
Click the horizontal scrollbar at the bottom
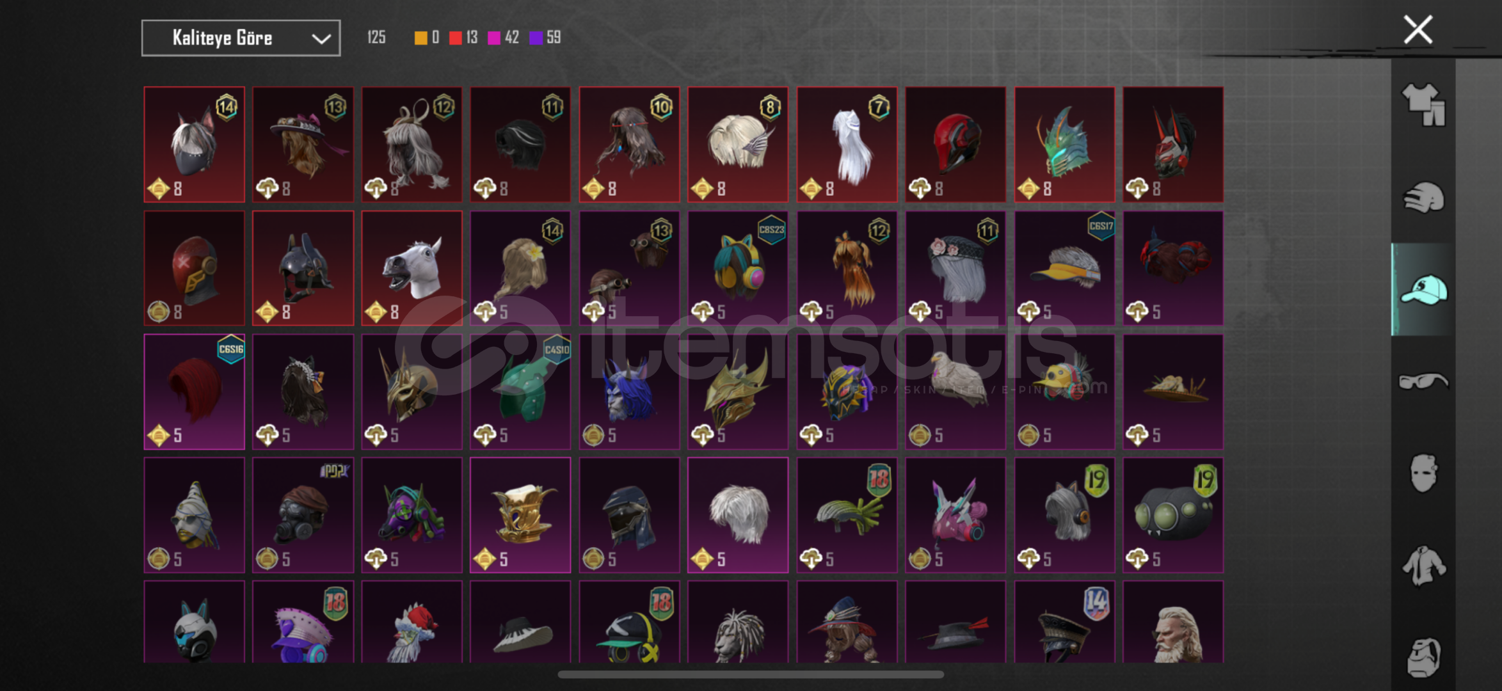point(751,674)
